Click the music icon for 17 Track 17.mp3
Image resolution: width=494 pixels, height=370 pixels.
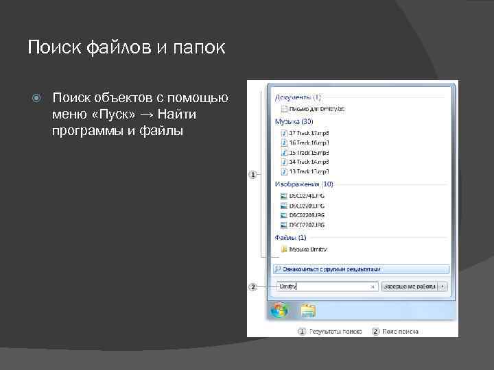click(x=284, y=133)
